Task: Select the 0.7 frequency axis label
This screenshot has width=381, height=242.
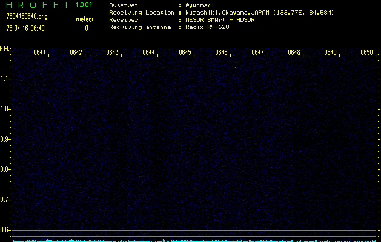Action: (x=5, y=200)
